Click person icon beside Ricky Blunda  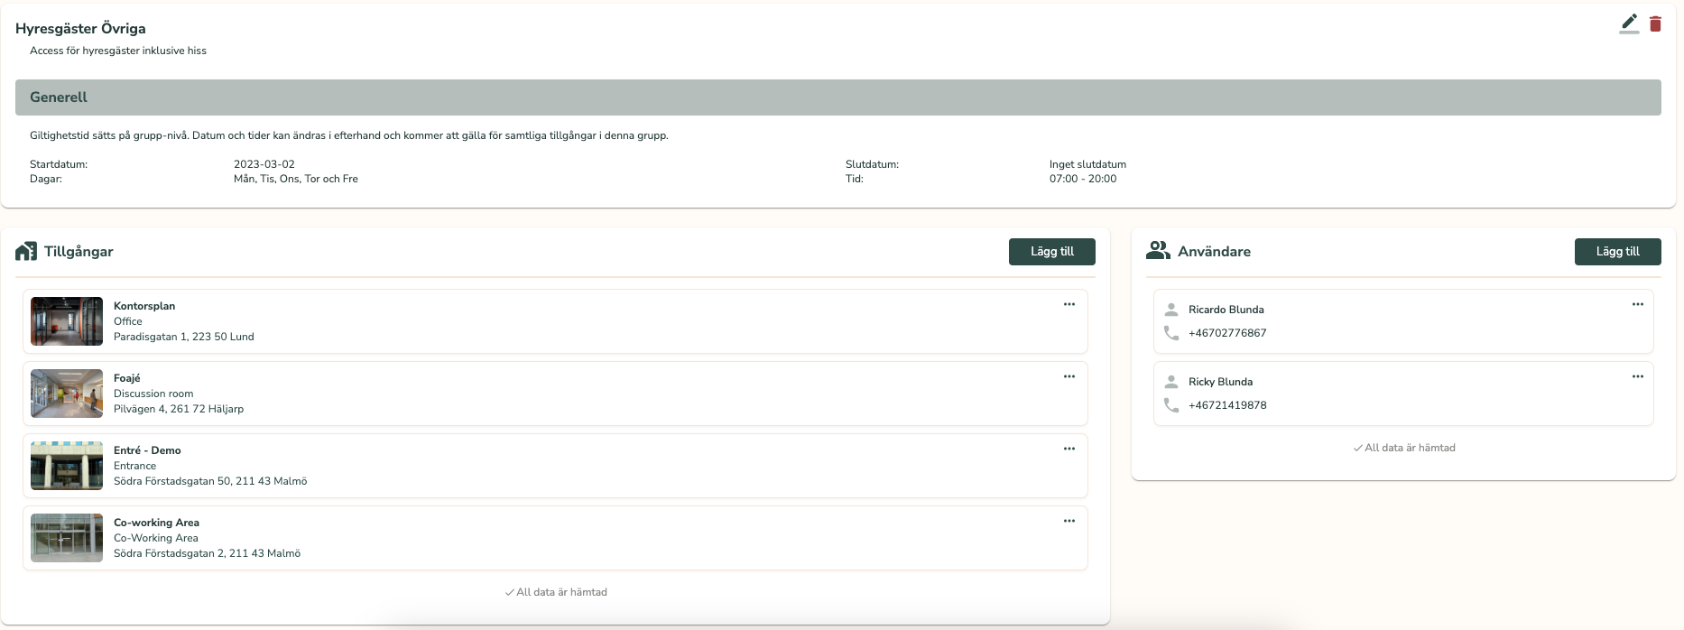pos(1171,382)
